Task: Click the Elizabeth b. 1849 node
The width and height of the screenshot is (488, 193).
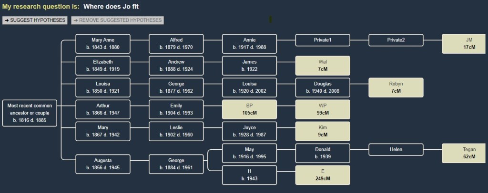Action: (103, 66)
